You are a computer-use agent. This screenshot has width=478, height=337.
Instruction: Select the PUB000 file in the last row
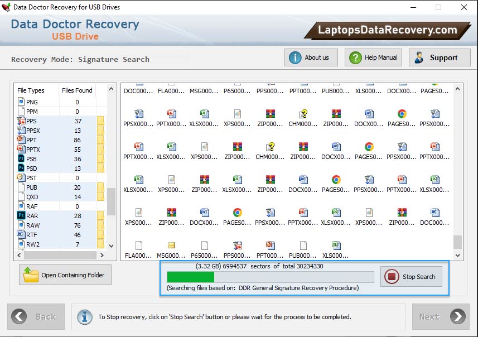tap(303, 249)
